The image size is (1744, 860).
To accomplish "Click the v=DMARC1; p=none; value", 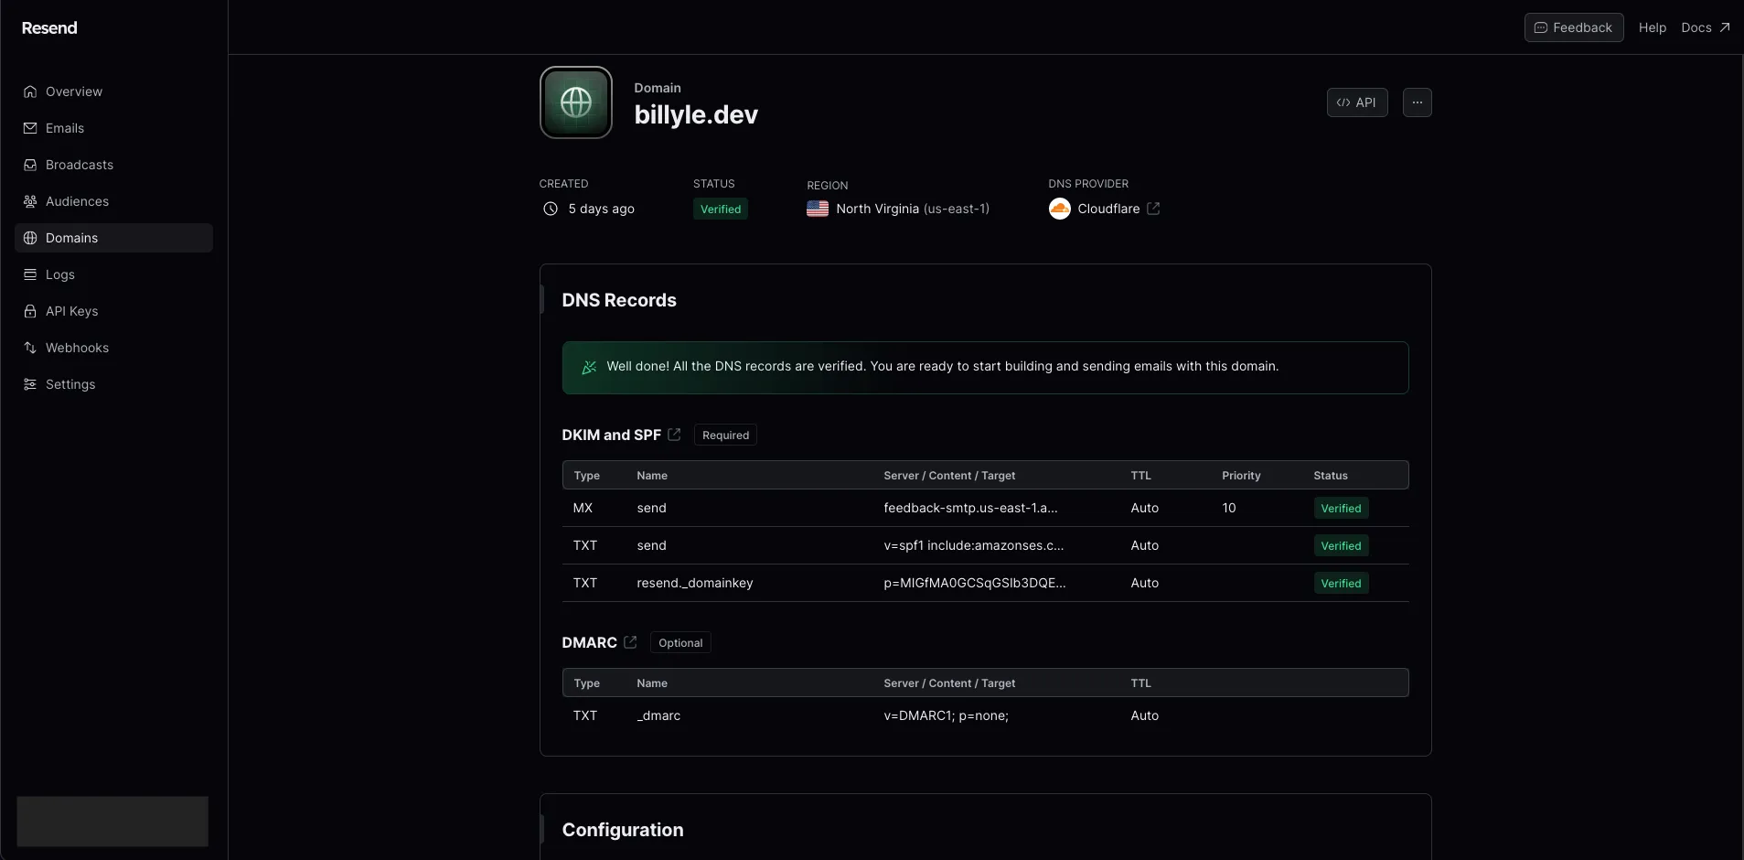I will tap(946, 715).
